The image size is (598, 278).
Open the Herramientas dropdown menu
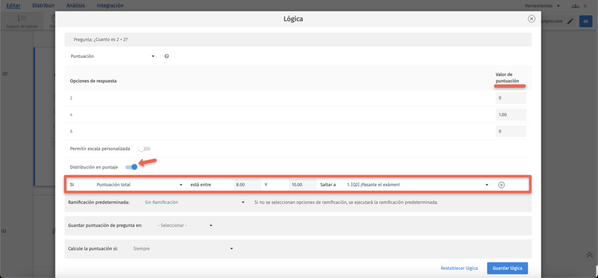(542, 6)
